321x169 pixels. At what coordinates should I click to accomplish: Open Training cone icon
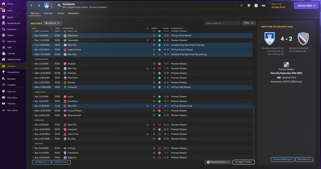4,53
